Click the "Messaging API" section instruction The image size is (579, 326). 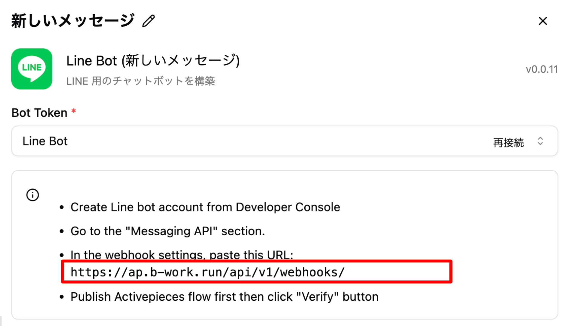tap(168, 231)
